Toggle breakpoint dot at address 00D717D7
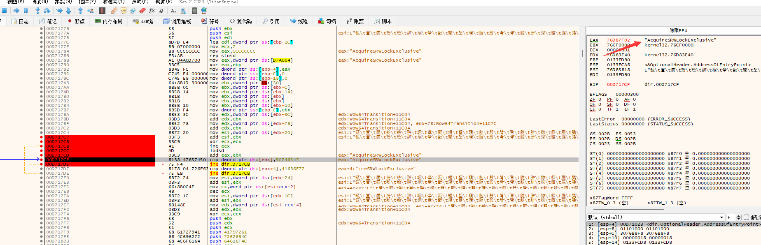This screenshot has height=245, width=761. (x=41, y=169)
